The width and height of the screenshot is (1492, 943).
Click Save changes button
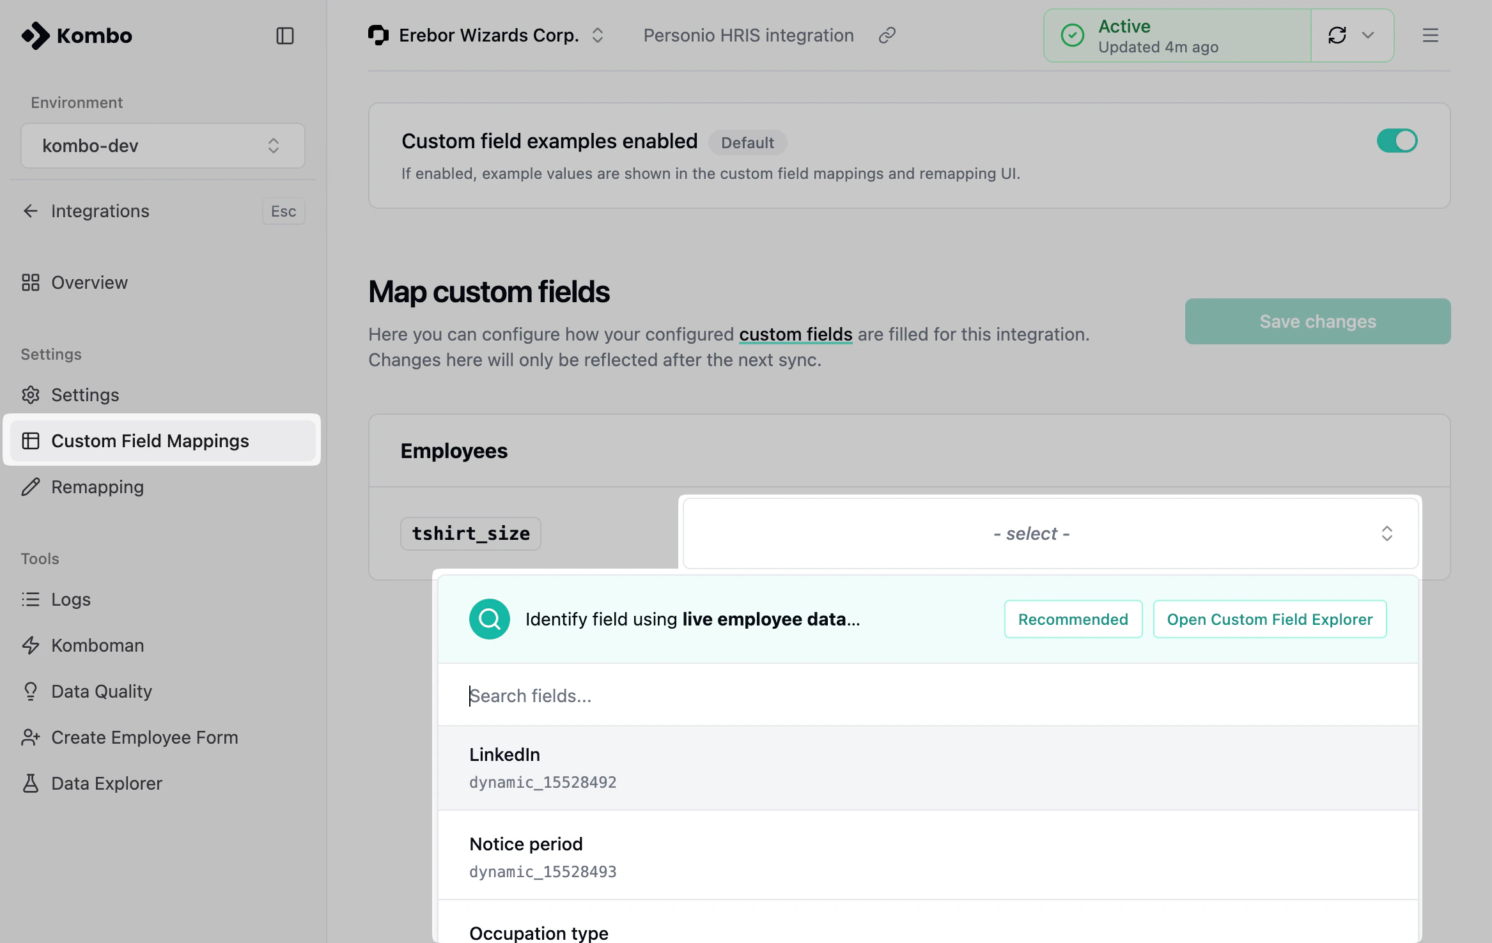1317,321
